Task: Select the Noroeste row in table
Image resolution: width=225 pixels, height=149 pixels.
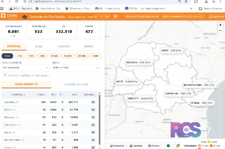Action: pos(50,117)
